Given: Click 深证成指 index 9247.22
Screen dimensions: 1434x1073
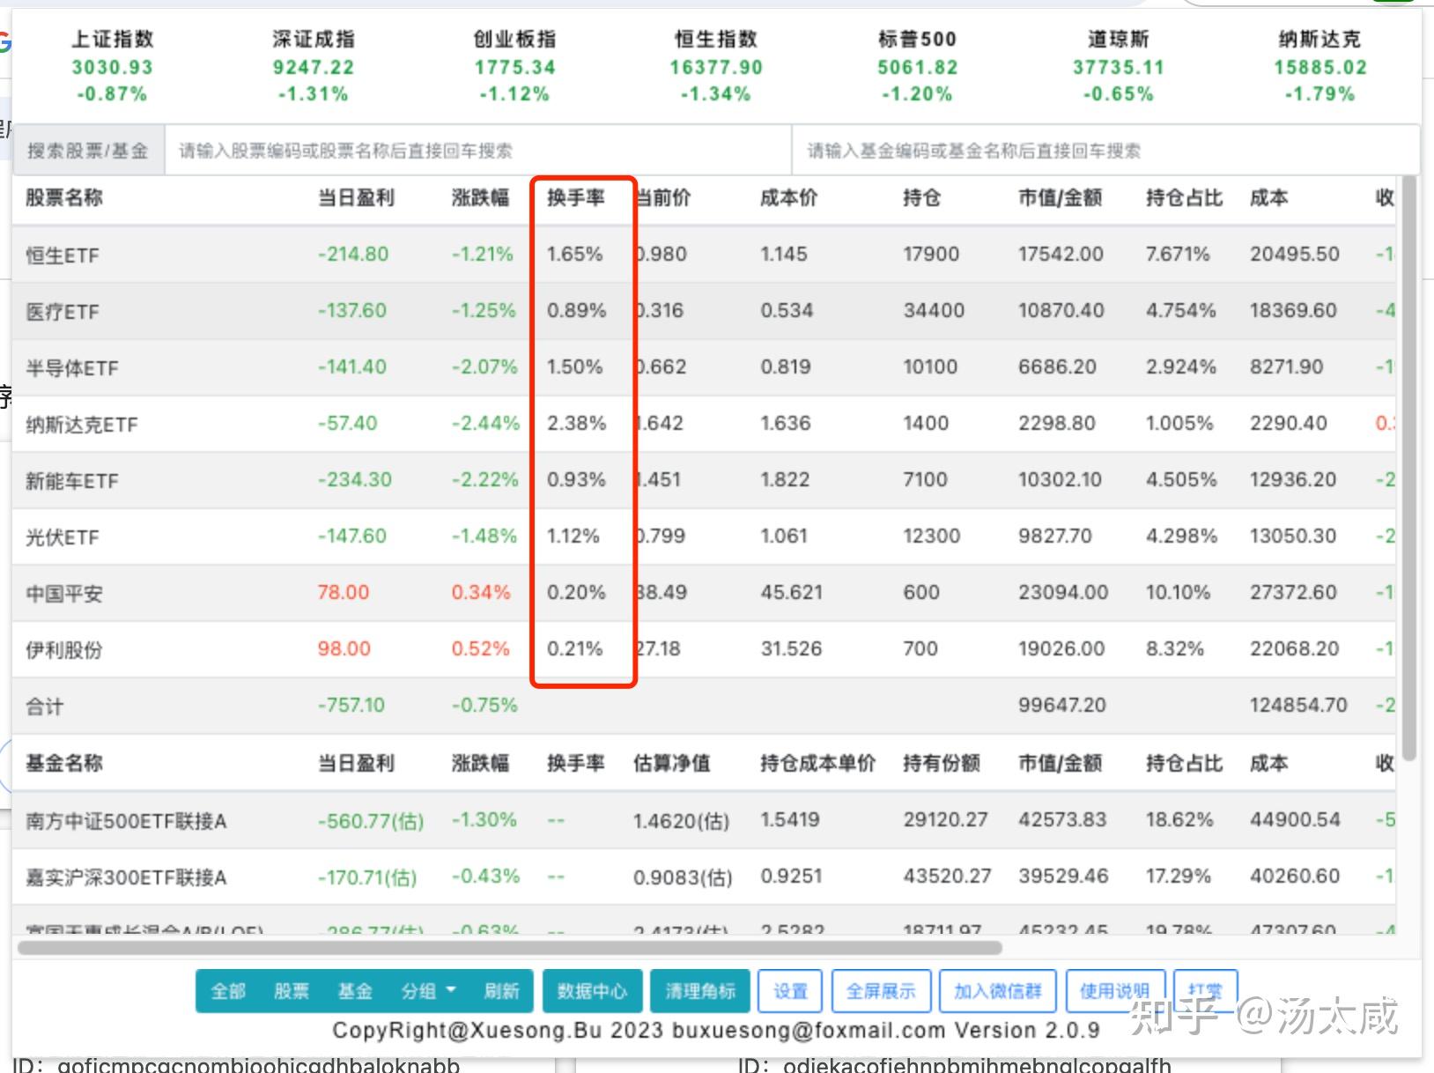Looking at the screenshot, I should click(x=313, y=66).
